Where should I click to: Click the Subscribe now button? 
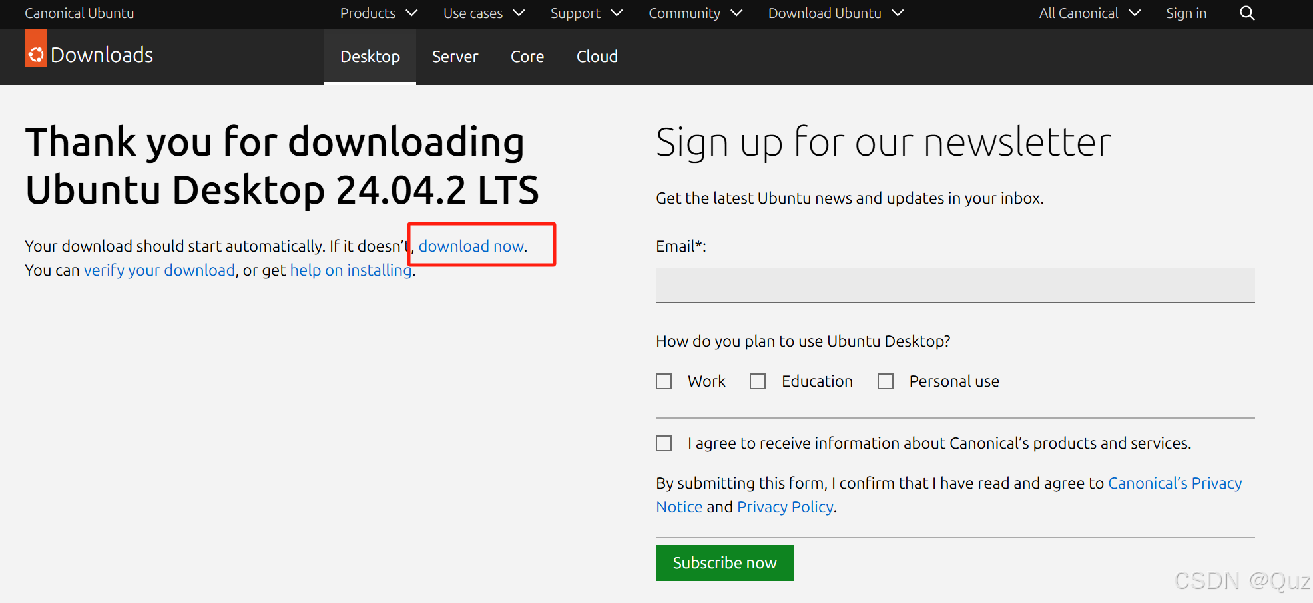pyautogui.click(x=724, y=563)
